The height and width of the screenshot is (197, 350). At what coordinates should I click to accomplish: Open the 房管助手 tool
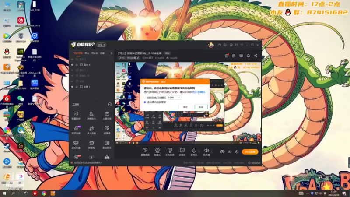(91, 116)
